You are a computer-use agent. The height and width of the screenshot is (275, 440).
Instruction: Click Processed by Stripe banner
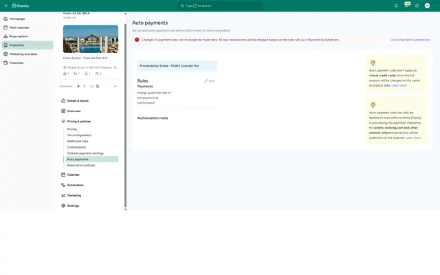coord(177,66)
